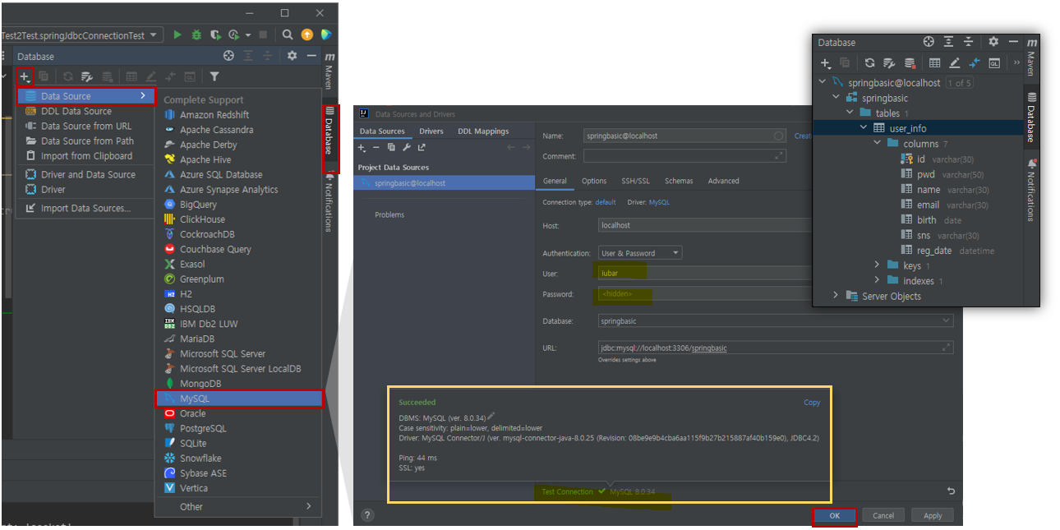This screenshot has height=530, width=1060.
Task: Click the Collapse All icon in the right Database panel header
Action: (x=968, y=42)
